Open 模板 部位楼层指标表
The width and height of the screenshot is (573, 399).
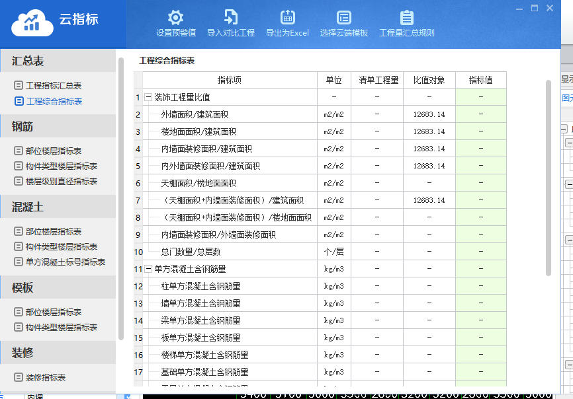[54, 312]
